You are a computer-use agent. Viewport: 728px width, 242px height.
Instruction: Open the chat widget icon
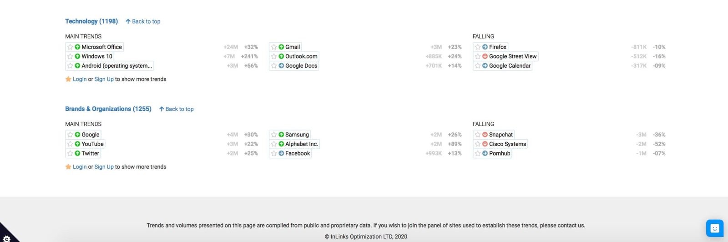714,228
